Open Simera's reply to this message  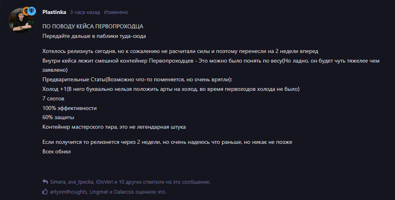coord(58,182)
